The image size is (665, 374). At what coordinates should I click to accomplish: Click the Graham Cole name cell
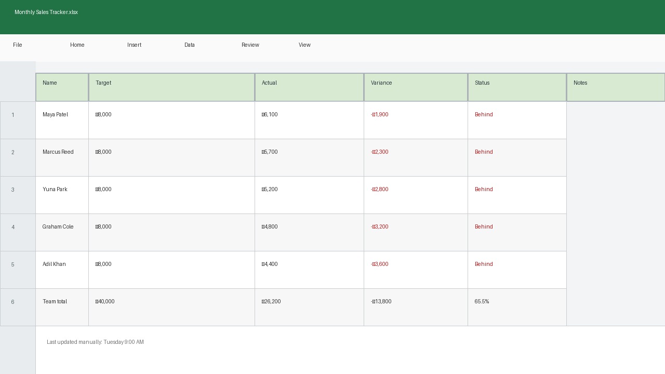pos(62,233)
